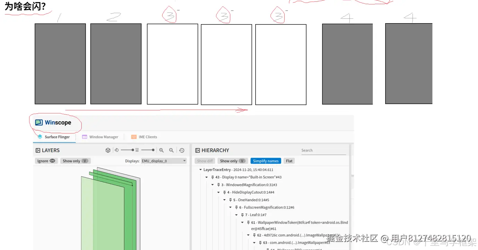Viewport: 478px width, 250px height.
Task: Click the 3D cube view icon in LAYERS
Action: pos(108,150)
